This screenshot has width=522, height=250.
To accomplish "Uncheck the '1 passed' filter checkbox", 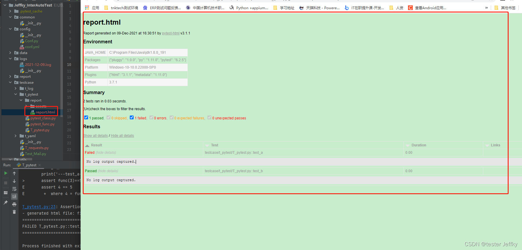I will (x=86, y=118).
